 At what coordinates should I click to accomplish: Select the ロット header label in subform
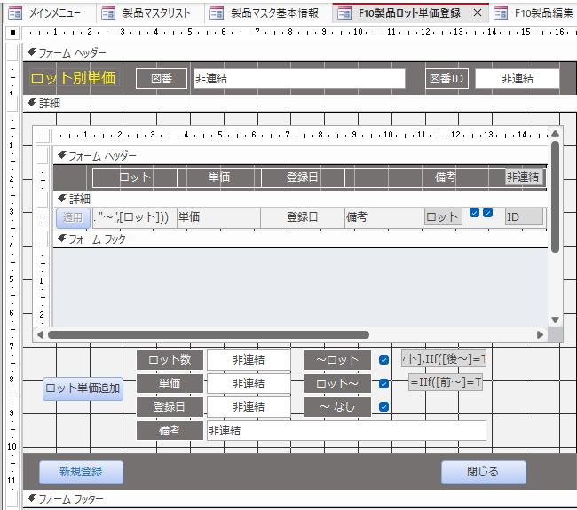(135, 177)
